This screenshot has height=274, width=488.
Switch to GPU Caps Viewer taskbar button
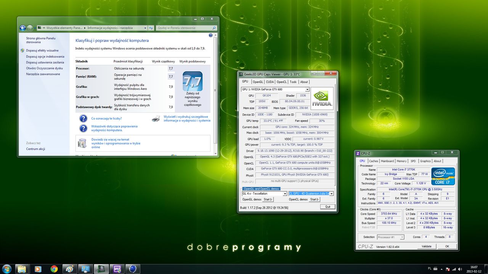tap(101, 269)
